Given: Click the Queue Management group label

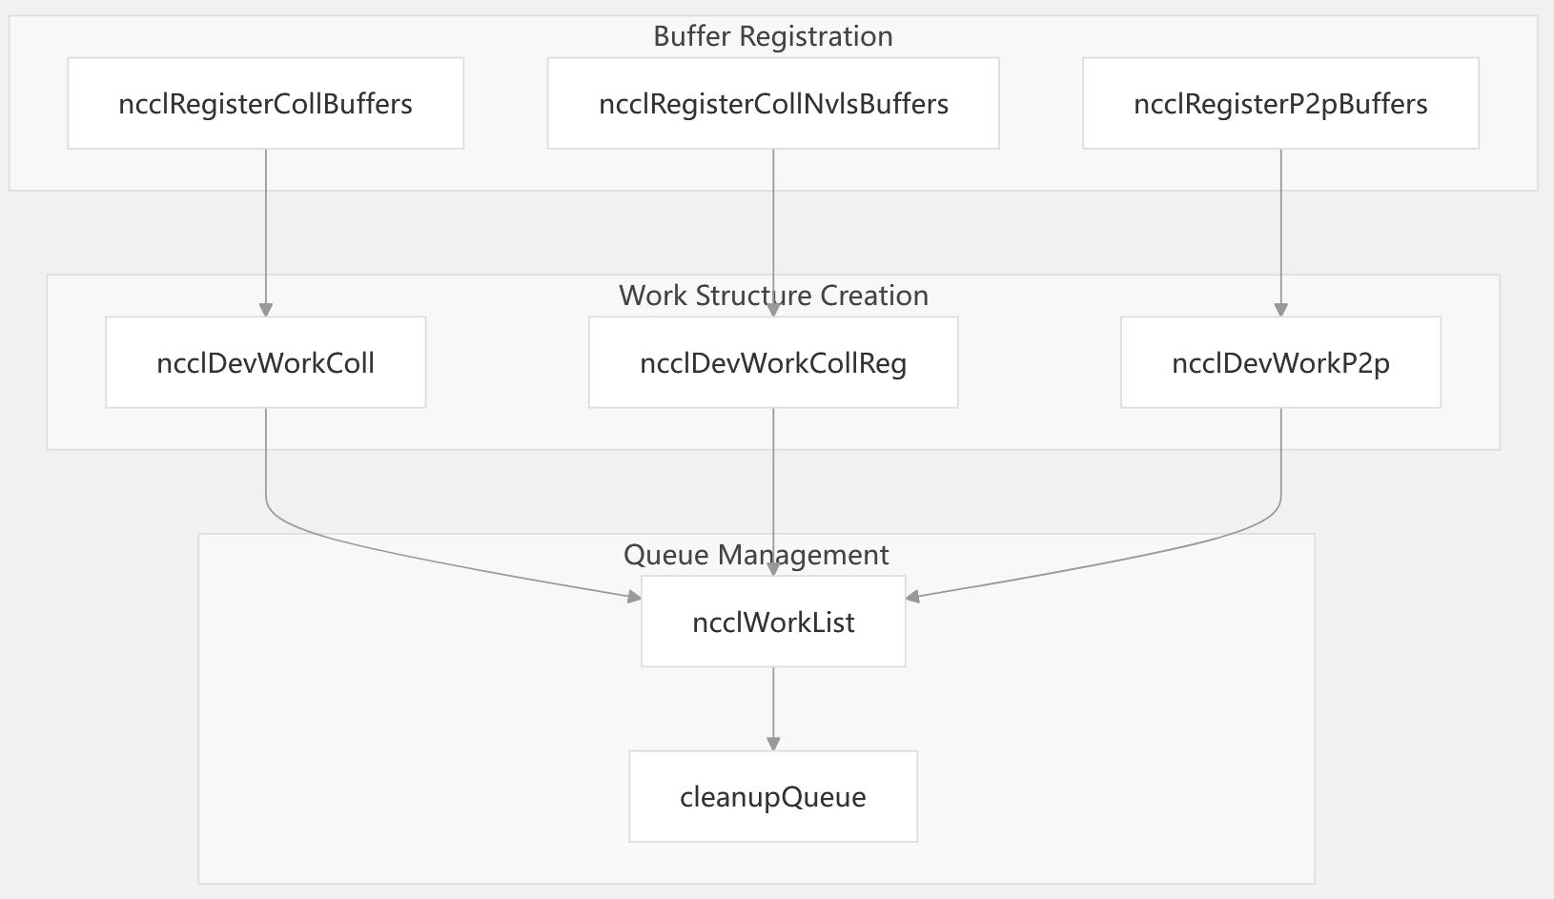Looking at the screenshot, I should (x=756, y=555).
